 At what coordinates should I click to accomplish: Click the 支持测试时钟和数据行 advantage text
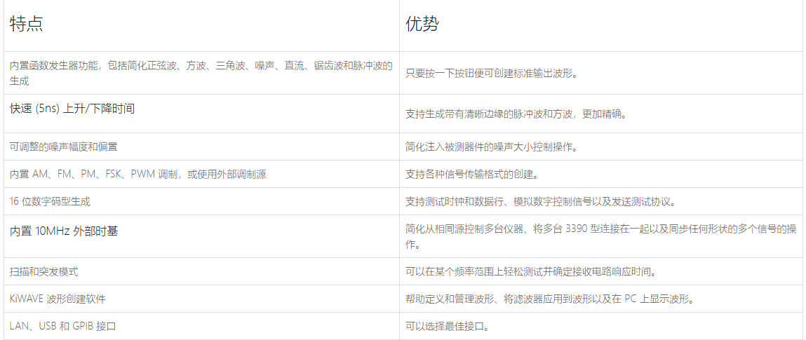[x=540, y=201]
